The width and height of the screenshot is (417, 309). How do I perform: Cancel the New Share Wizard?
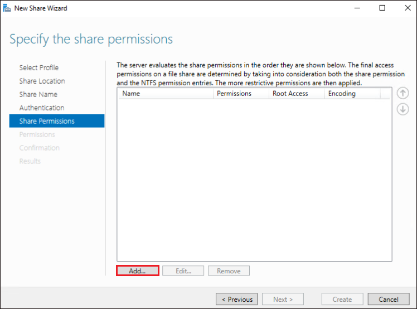[389, 299]
